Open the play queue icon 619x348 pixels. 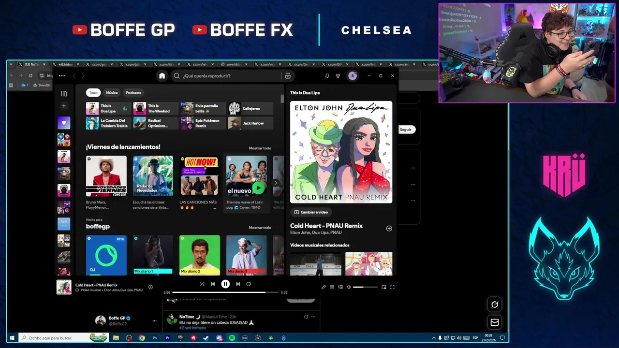coord(332,287)
